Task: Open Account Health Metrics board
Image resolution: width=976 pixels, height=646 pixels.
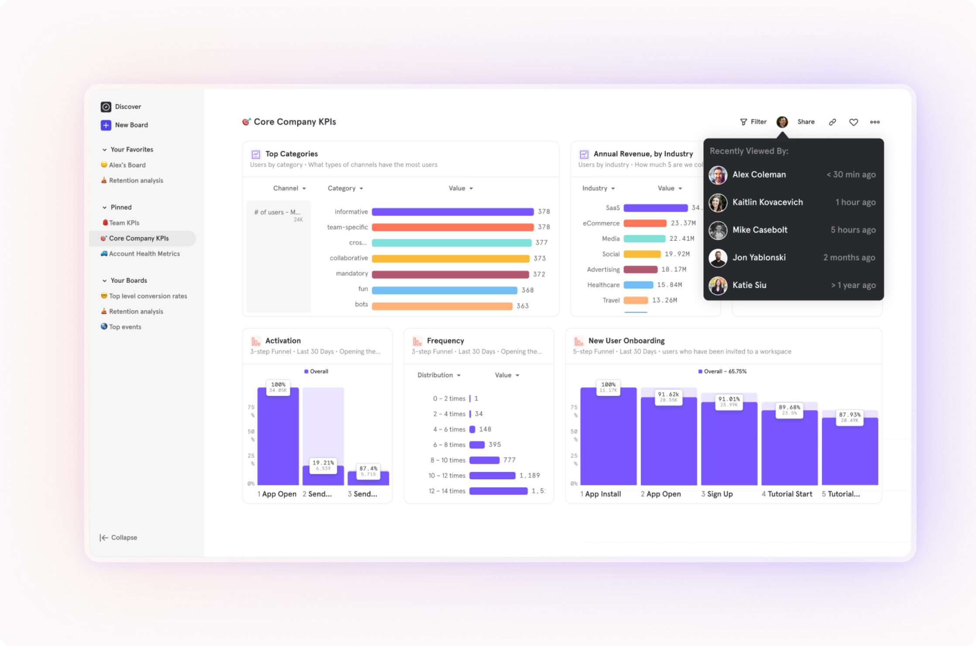Action: pos(144,254)
